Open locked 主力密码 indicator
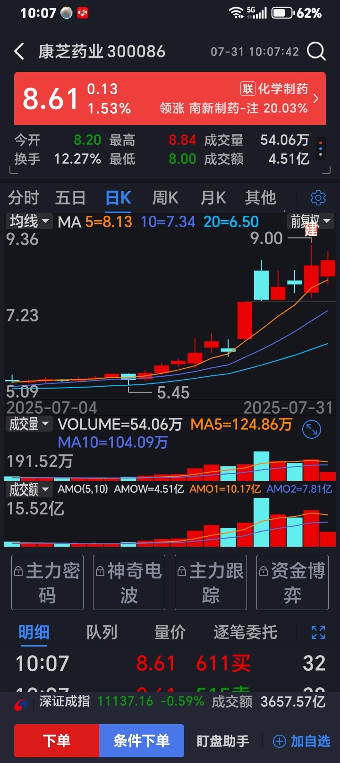340x763 pixels. pyautogui.click(x=47, y=583)
